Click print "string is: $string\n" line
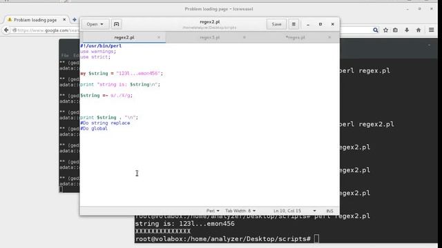The height and width of the screenshot is (248, 442). coord(120,84)
